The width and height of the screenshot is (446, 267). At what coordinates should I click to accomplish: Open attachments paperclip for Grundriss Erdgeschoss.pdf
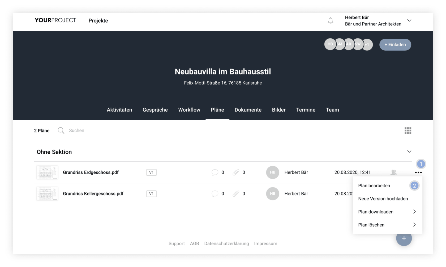[x=236, y=172]
